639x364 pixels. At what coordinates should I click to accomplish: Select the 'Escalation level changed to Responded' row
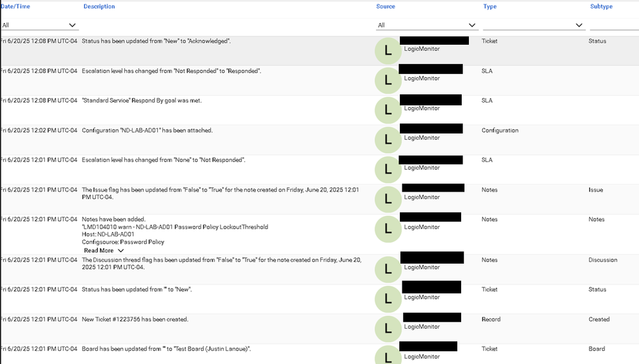pos(320,80)
